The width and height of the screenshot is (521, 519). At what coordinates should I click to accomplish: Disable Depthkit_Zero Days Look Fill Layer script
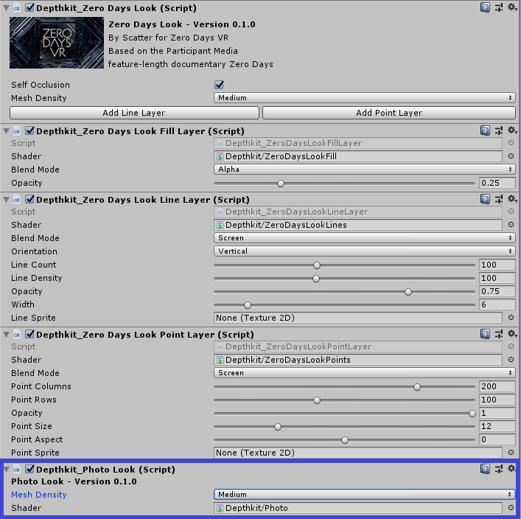(x=30, y=130)
